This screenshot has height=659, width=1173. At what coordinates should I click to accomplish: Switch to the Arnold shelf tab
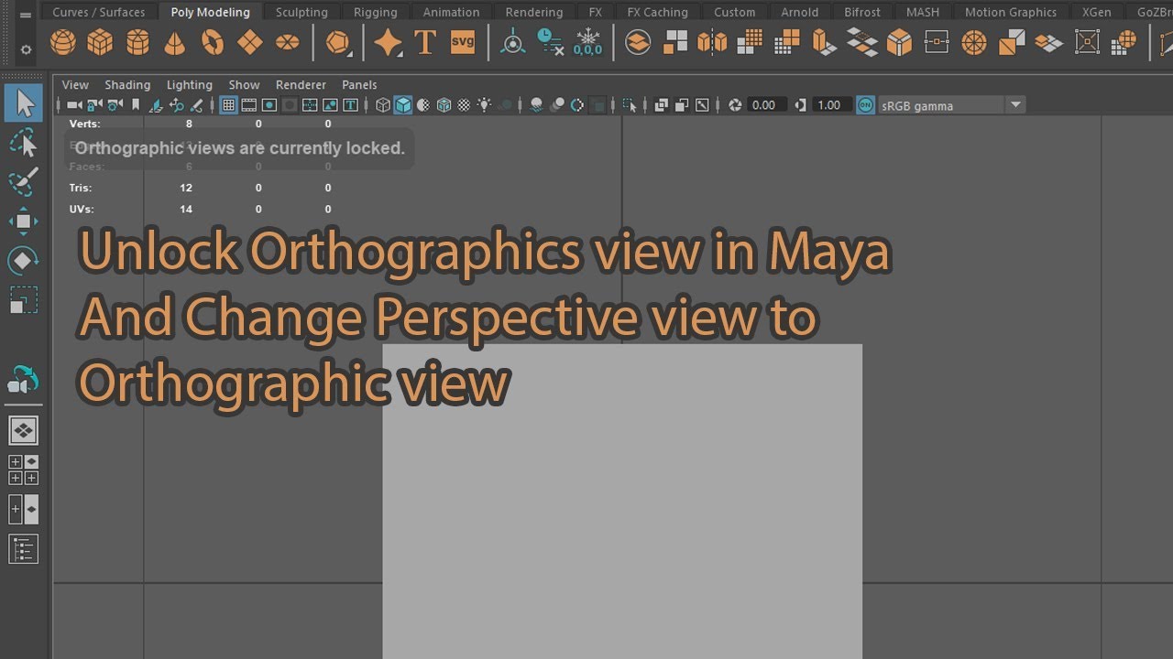pyautogui.click(x=800, y=12)
